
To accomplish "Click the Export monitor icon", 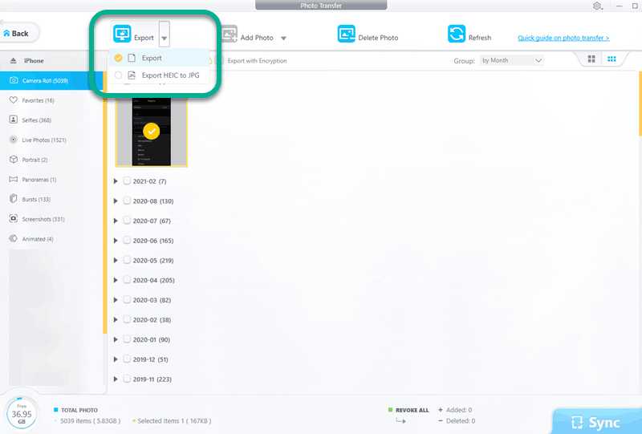I will 122,34.
